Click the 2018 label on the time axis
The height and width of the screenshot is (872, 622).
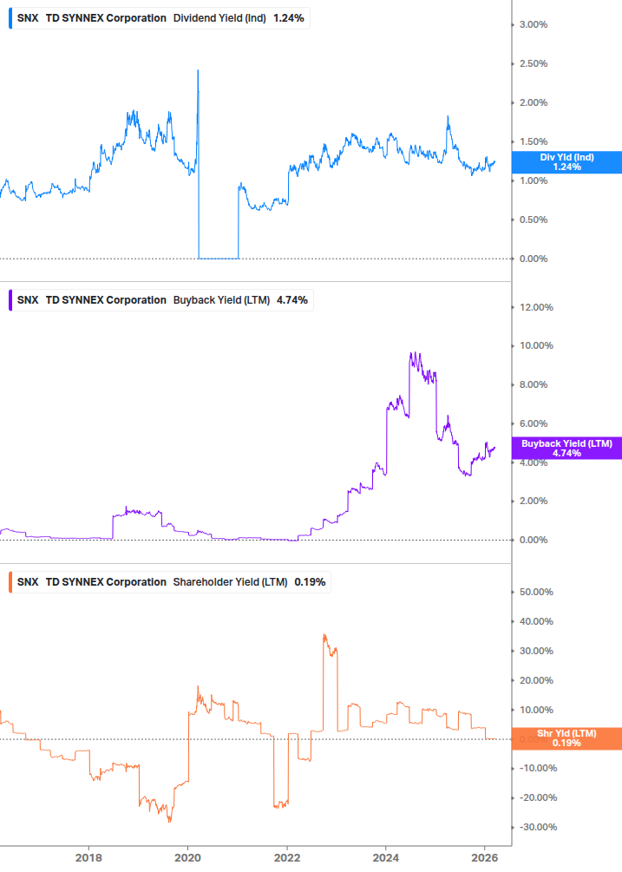pos(89,857)
